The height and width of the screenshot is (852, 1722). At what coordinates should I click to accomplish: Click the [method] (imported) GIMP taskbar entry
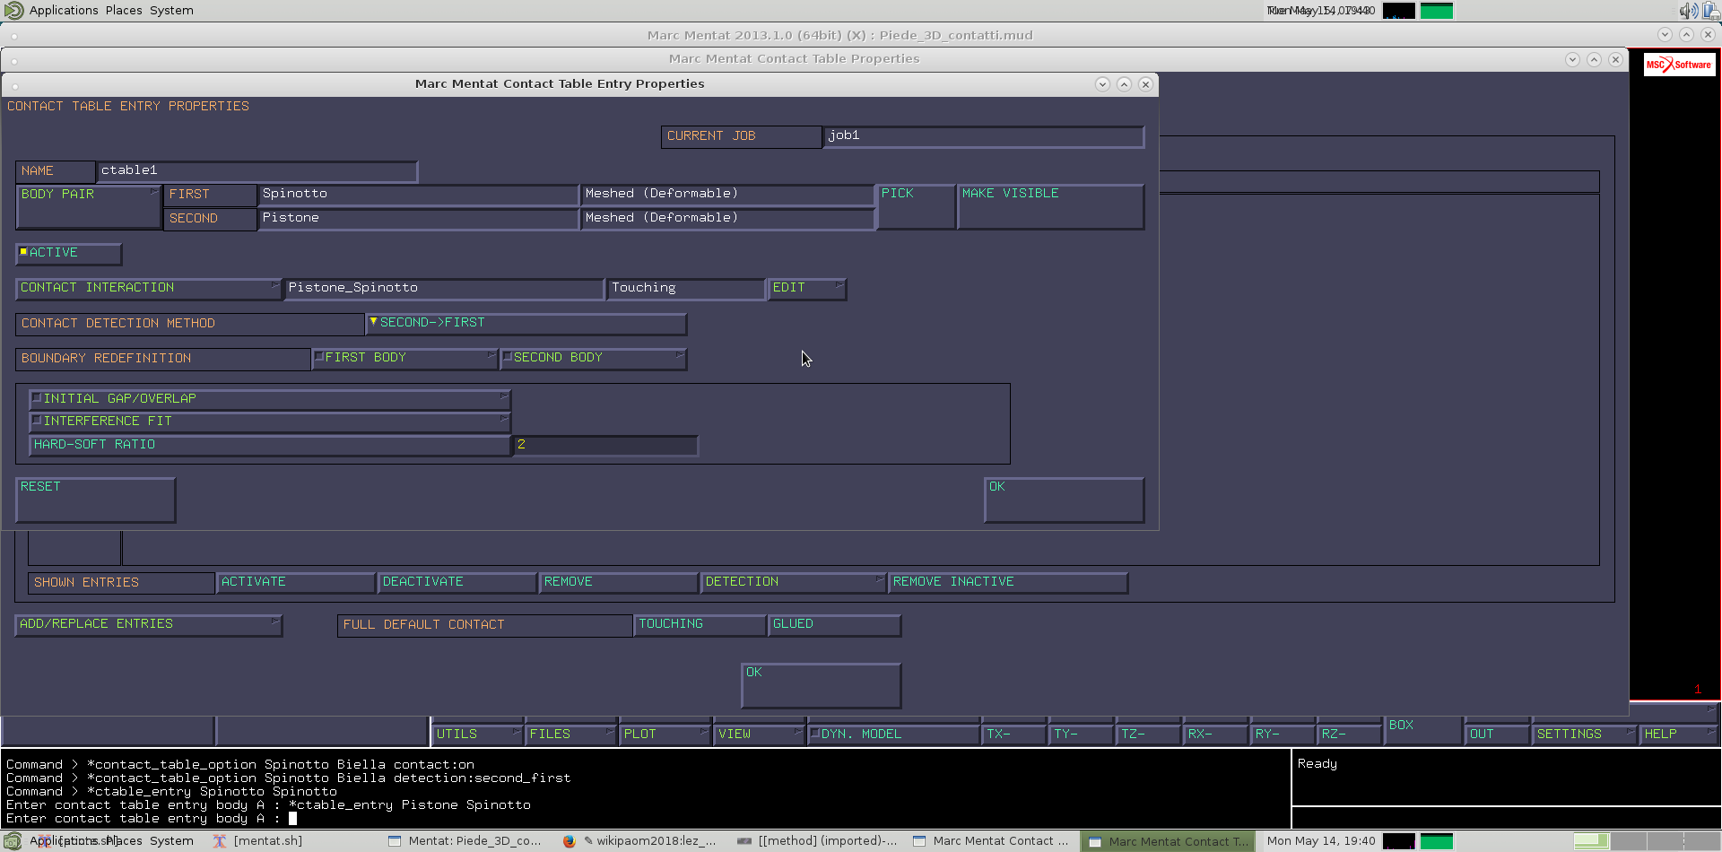817,841
